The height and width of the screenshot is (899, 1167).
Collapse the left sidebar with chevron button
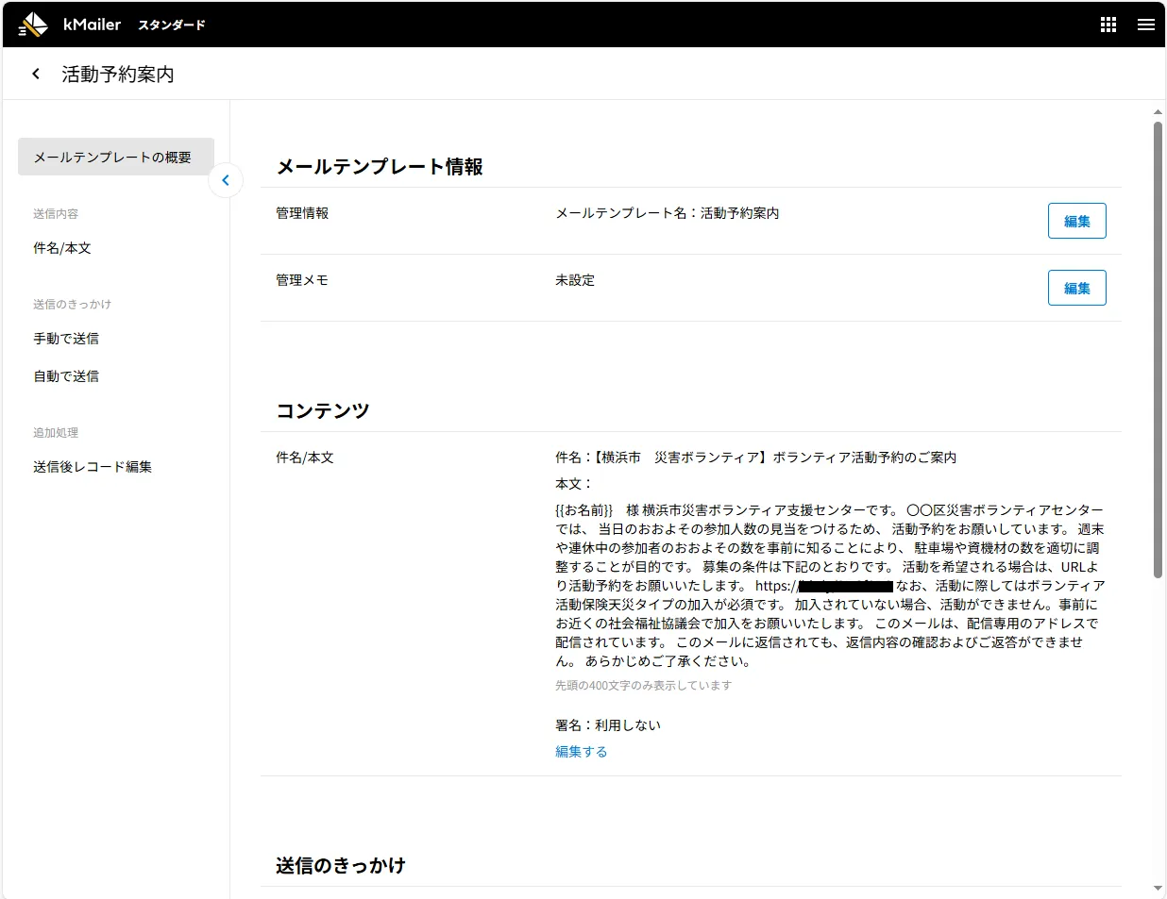tap(226, 180)
